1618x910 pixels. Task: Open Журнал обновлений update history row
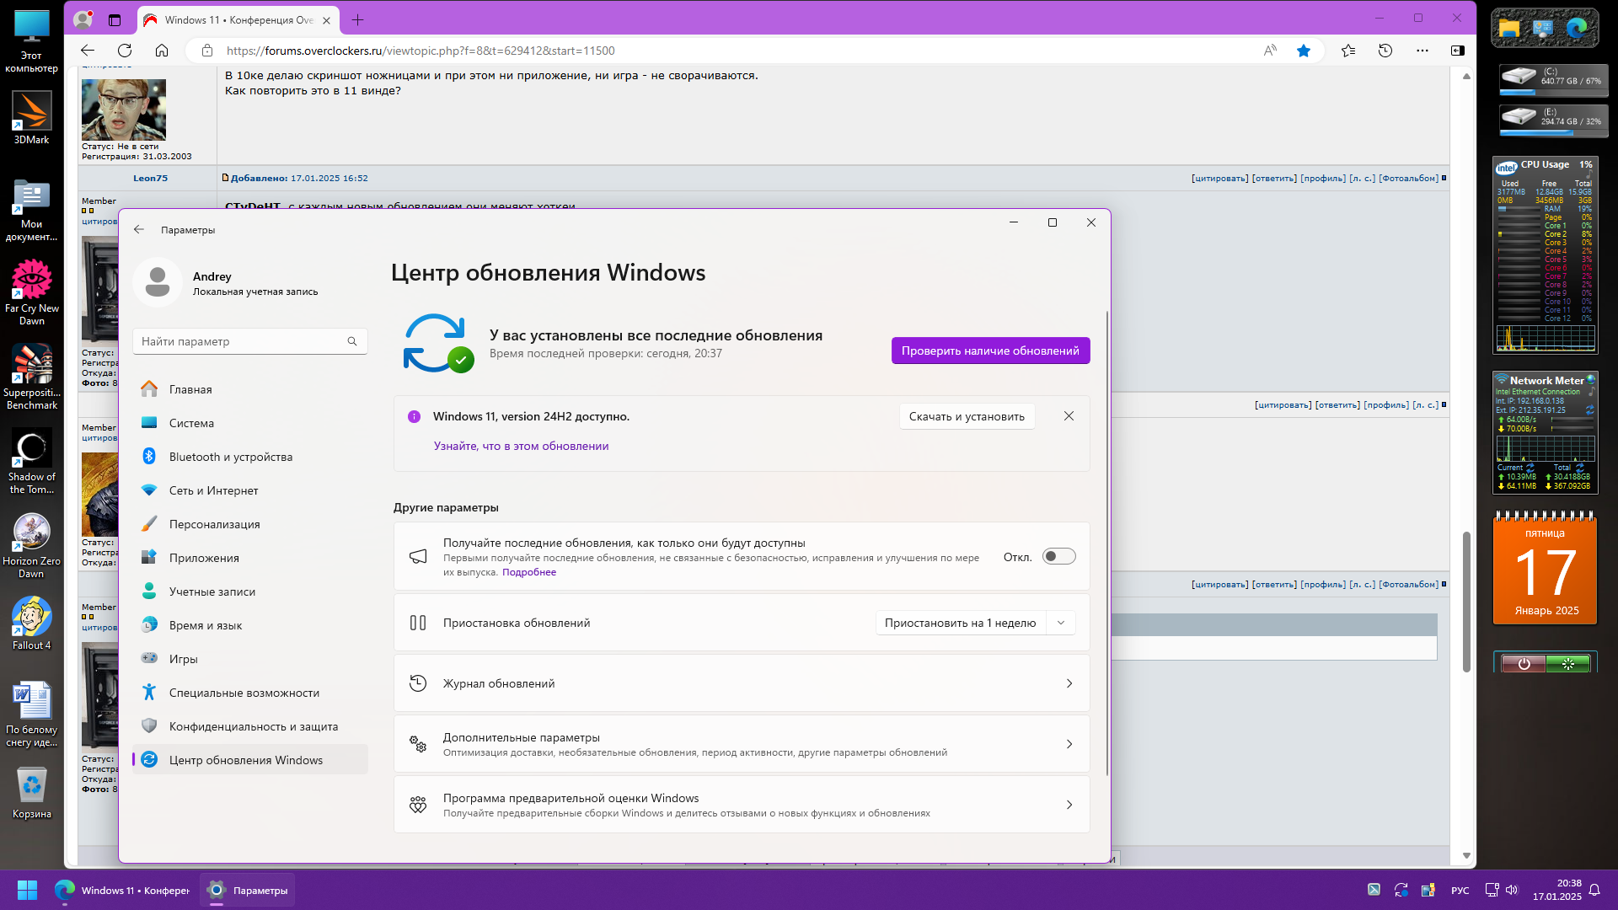[742, 683]
